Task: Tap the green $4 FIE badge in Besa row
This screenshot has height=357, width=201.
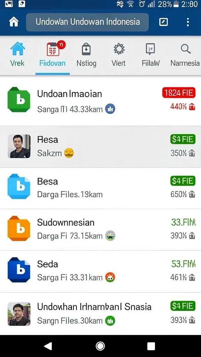Action: (x=183, y=181)
